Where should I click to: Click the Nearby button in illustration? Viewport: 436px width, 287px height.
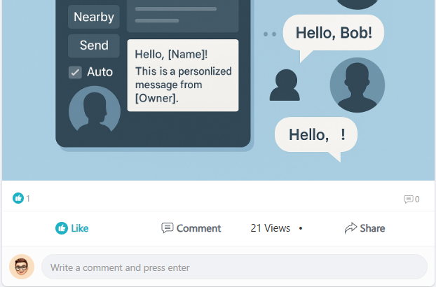point(94,17)
